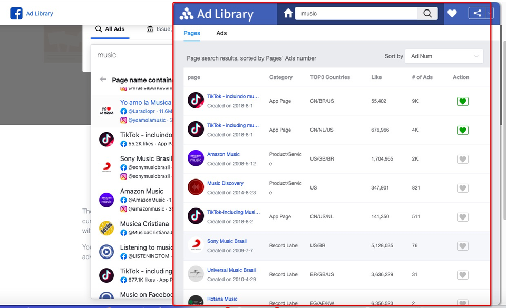506x308 pixels.
Task: Click 'Created on 2014-8-23' text
Action: coord(231,193)
